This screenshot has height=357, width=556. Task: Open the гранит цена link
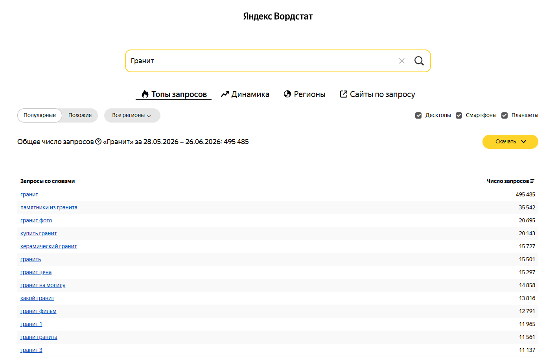pyautogui.click(x=36, y=272)
